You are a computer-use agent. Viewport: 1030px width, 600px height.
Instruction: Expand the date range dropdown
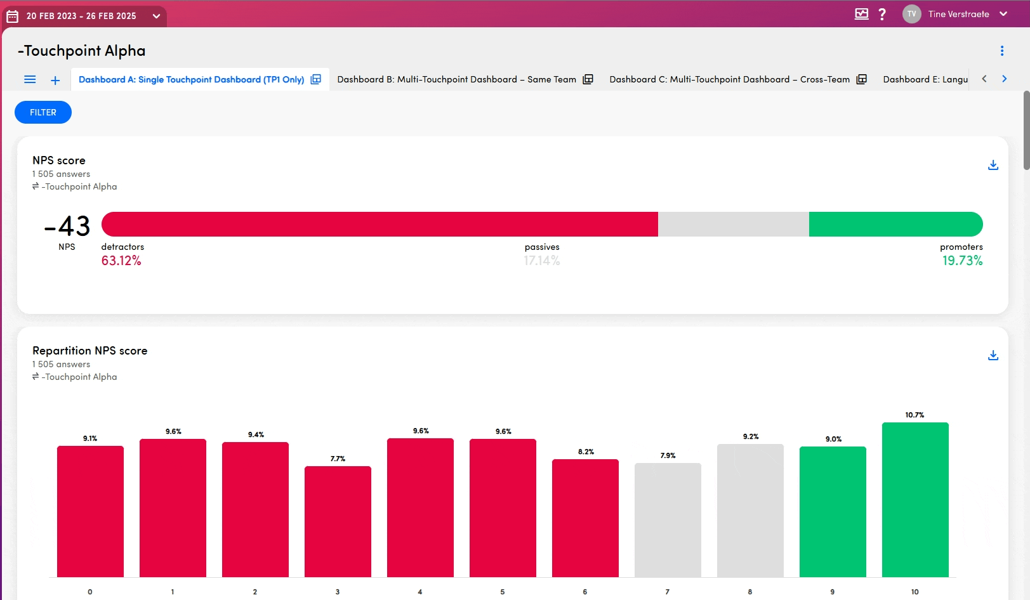tap(156, 16)
